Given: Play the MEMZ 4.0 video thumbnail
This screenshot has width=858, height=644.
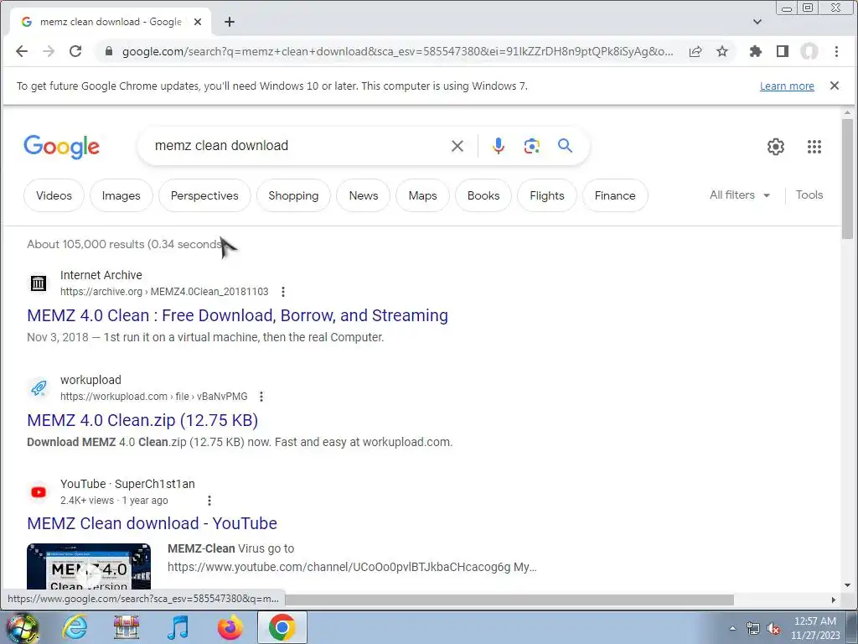Looking at the screenshot, I should [x=89, y=568].
